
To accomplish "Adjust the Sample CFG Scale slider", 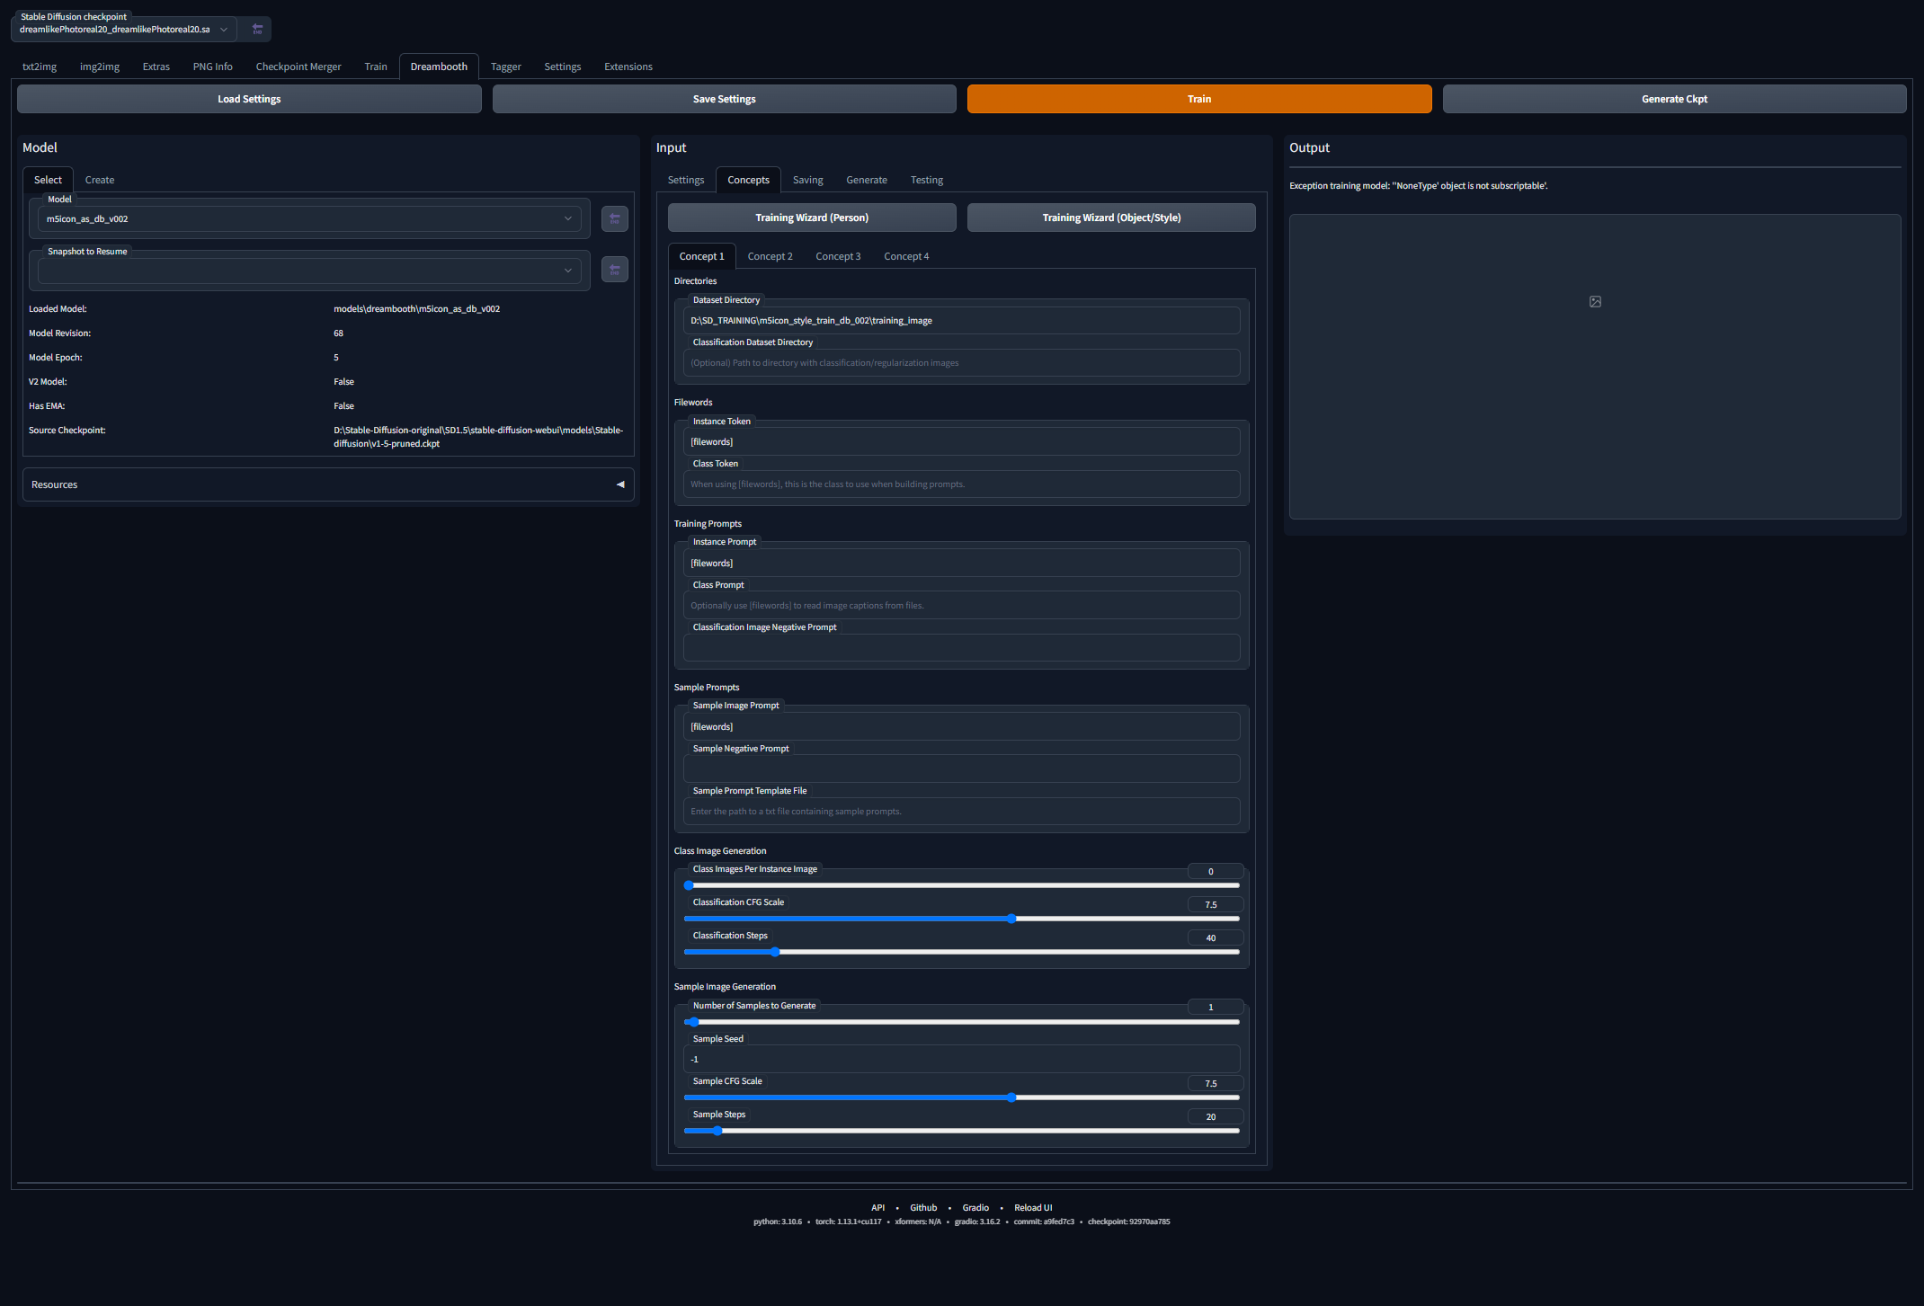I will pos(962,1097).
